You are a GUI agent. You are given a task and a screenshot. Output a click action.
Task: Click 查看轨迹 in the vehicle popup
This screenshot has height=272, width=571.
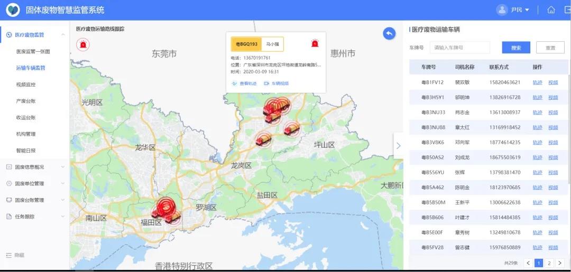245,83
